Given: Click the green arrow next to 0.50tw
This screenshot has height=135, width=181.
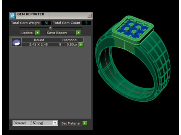Looking at the screenshot, I should (81, 45).
